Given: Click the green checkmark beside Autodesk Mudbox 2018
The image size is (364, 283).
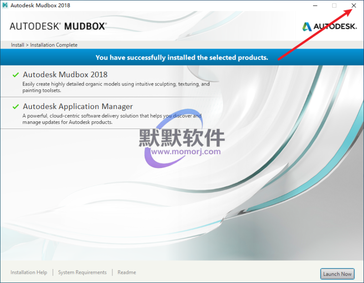Looking at the screenshot, I should coord(16,74).
